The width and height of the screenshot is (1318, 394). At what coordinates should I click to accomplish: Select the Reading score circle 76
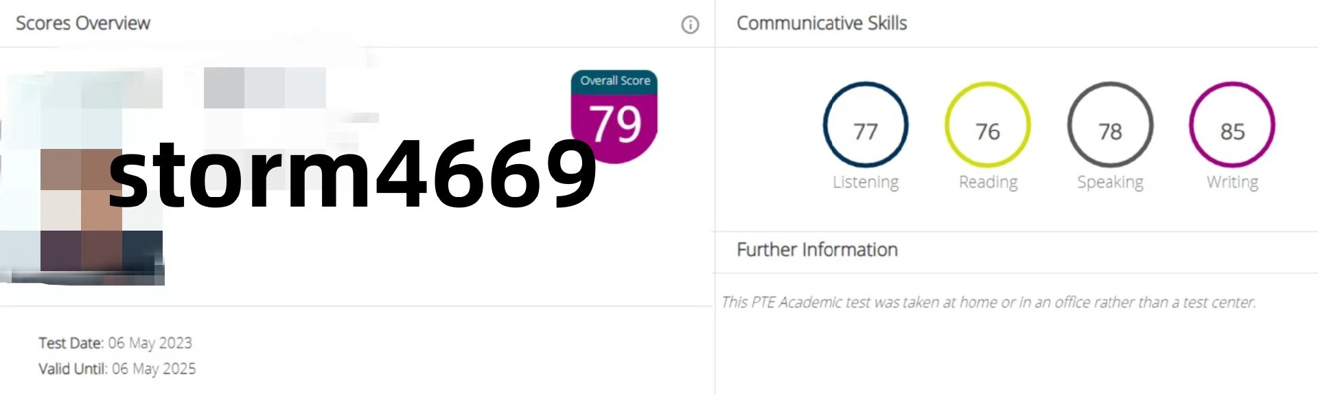point(988,125)
